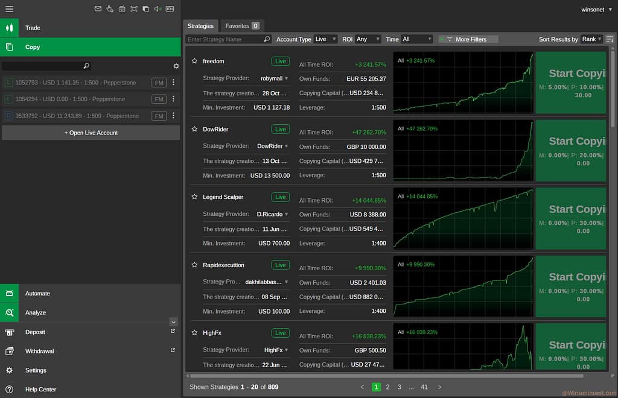Screen dimensions: 618x398
Task: Star the Legend Scalper strategy
Action: (x=194, y=197)
